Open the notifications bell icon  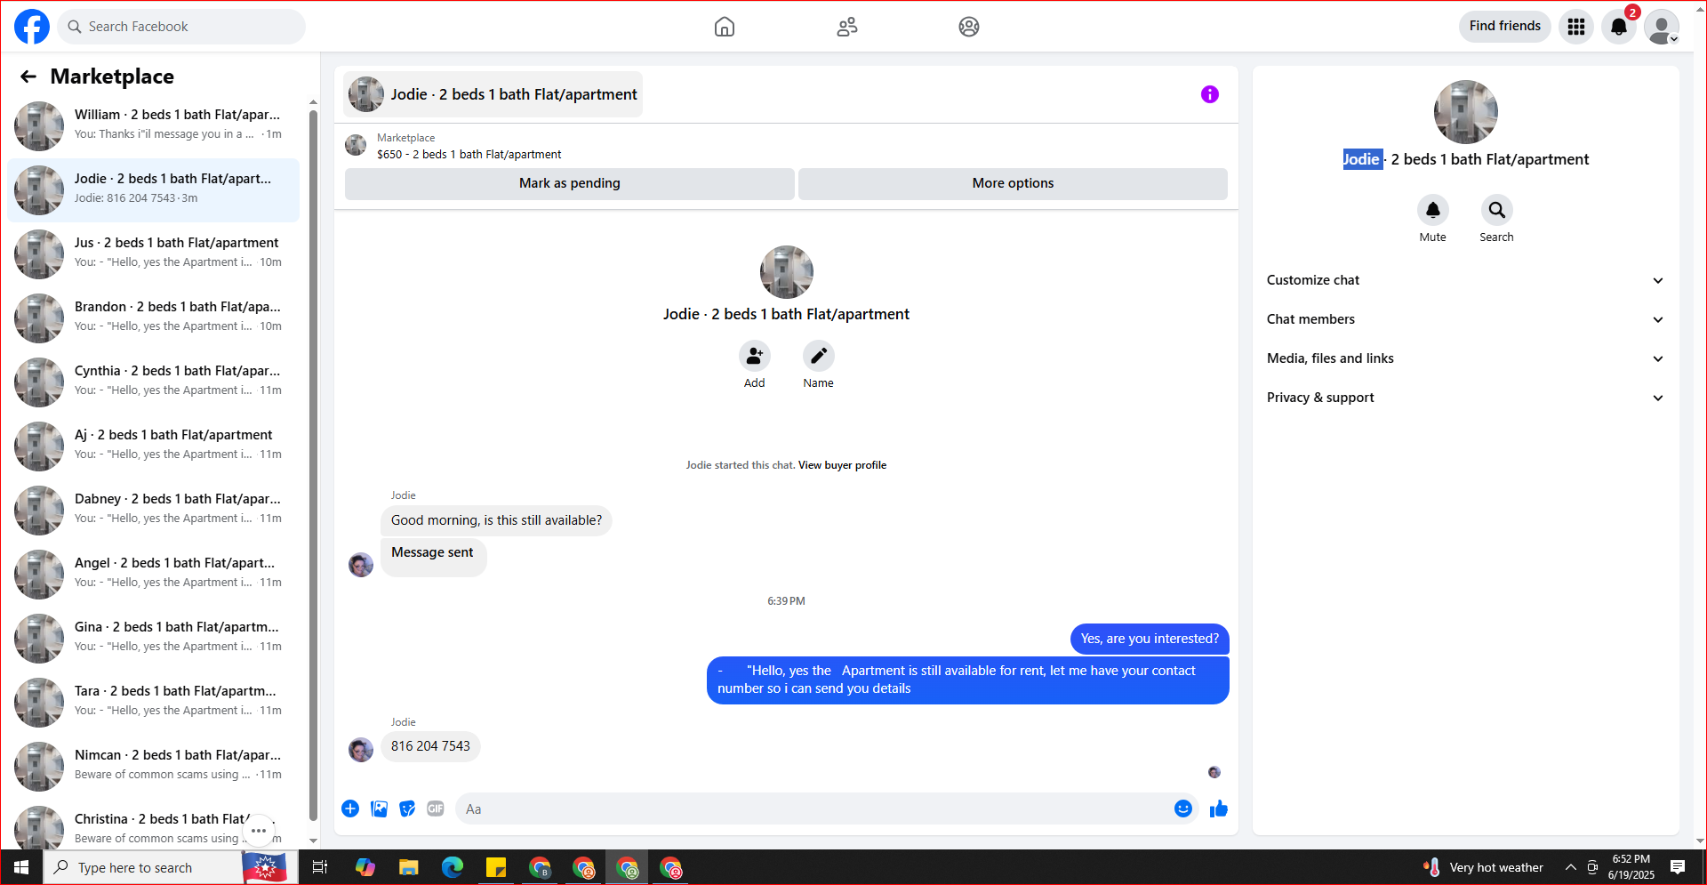(x=1619, y=27)
